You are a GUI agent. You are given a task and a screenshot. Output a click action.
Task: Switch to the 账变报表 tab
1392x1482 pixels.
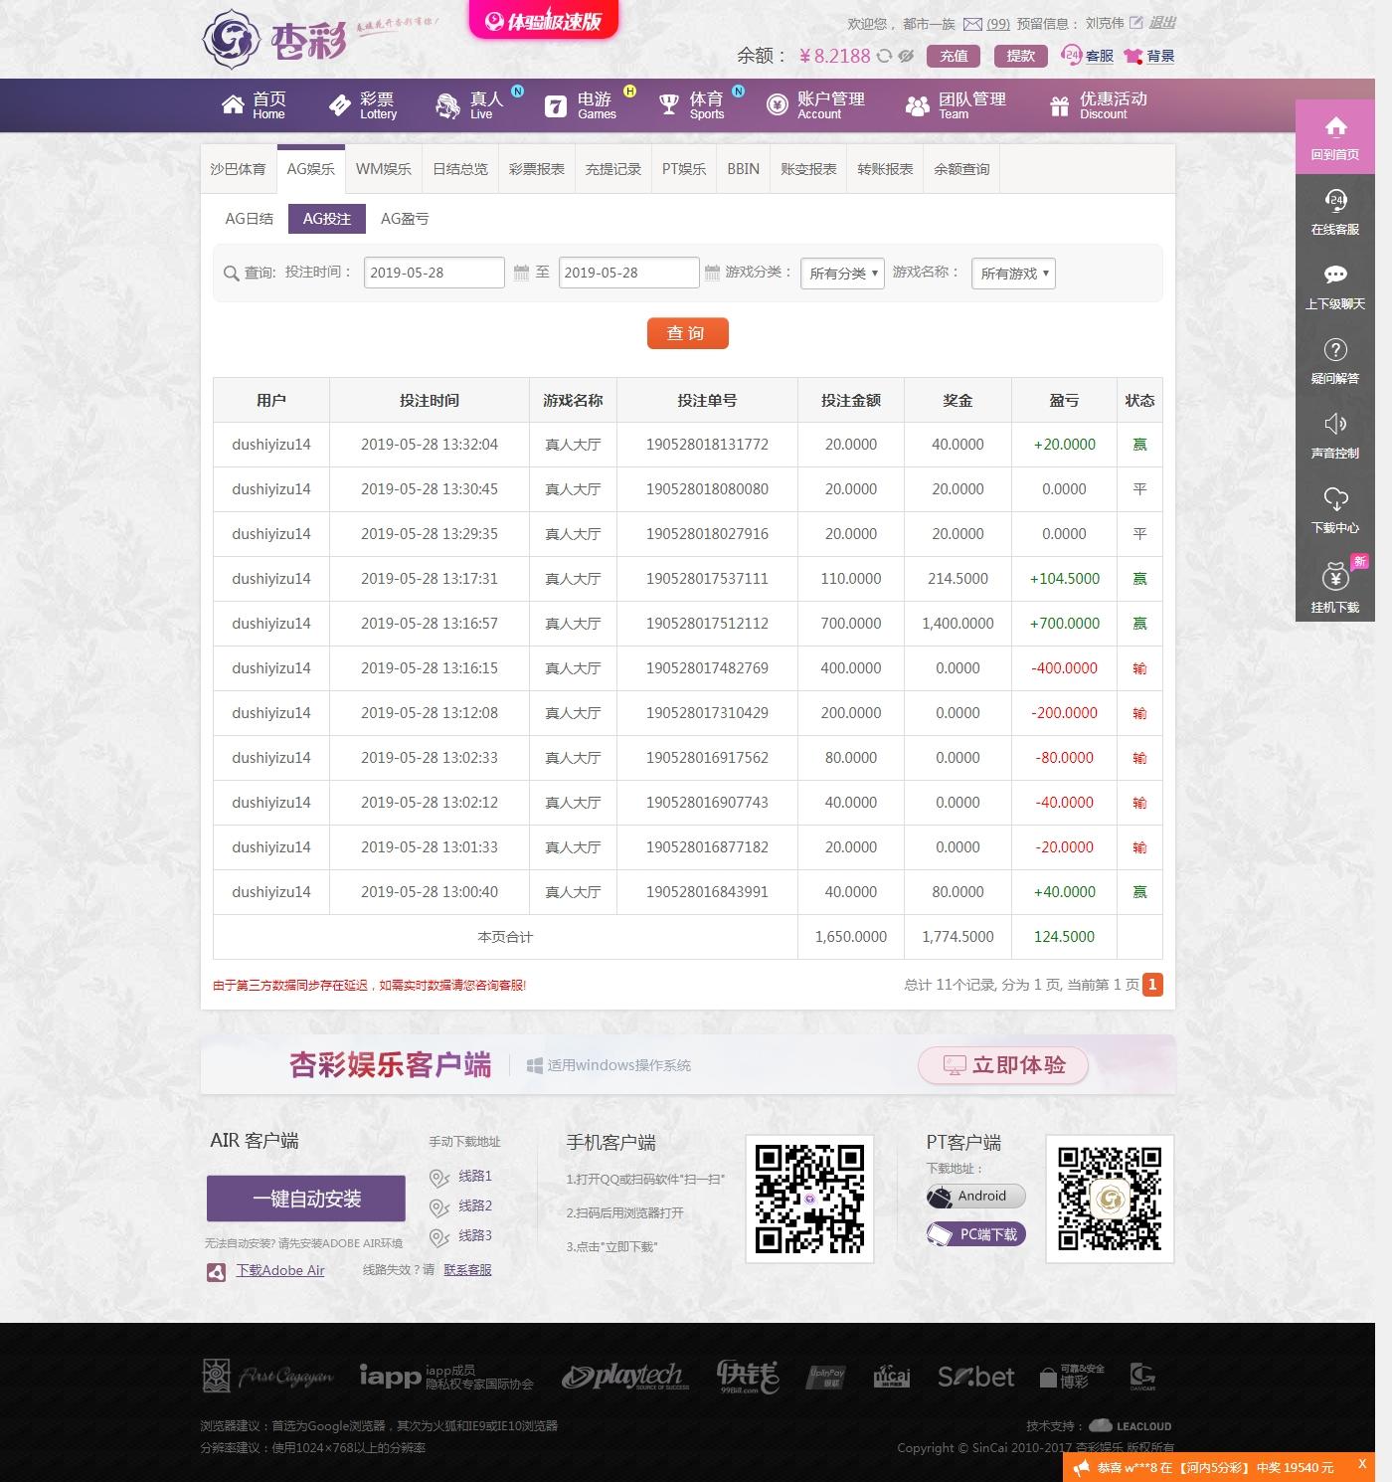808,169
